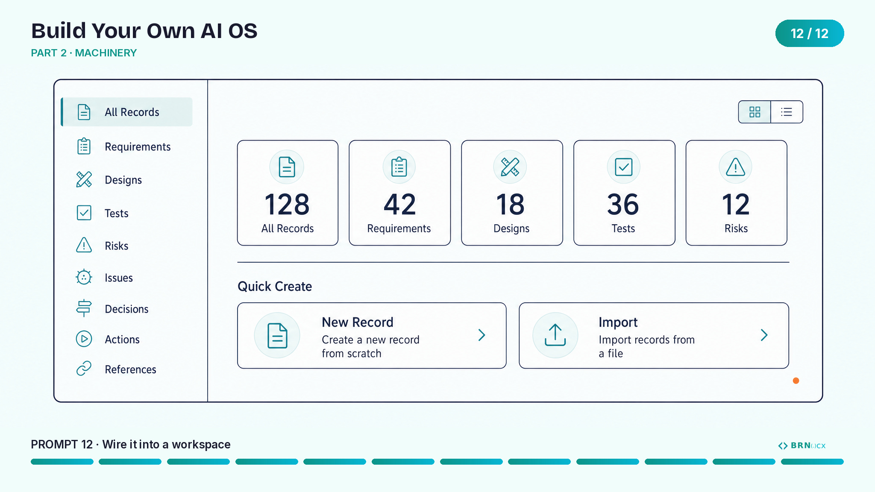
Task: Click the All Records document icon in sidebar
Action: pyautogui.click(x=84, y=112)
